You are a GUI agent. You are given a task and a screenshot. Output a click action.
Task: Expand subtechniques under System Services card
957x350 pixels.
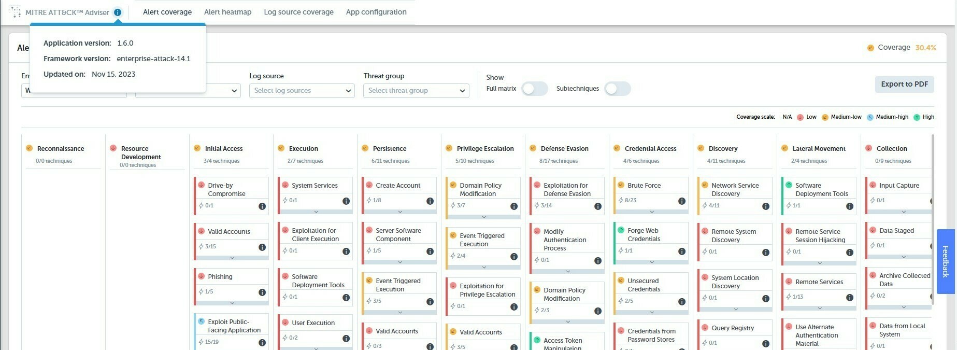tap(316, 212)
